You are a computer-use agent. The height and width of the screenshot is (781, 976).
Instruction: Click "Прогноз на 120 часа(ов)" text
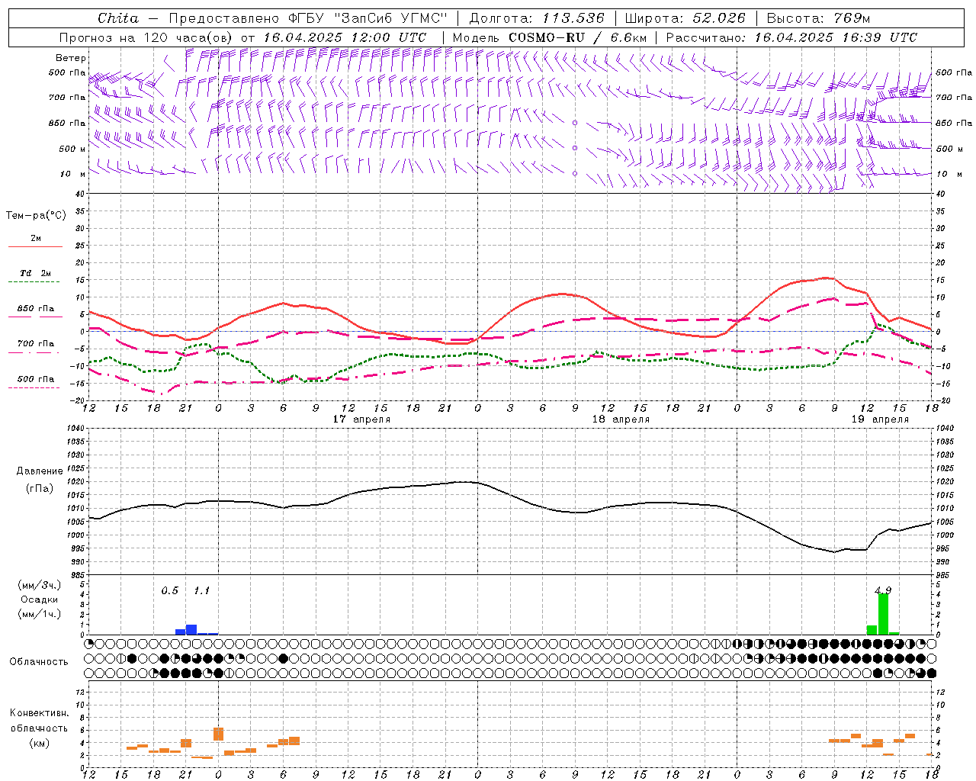pyautogui.click(x=146, y=37)
